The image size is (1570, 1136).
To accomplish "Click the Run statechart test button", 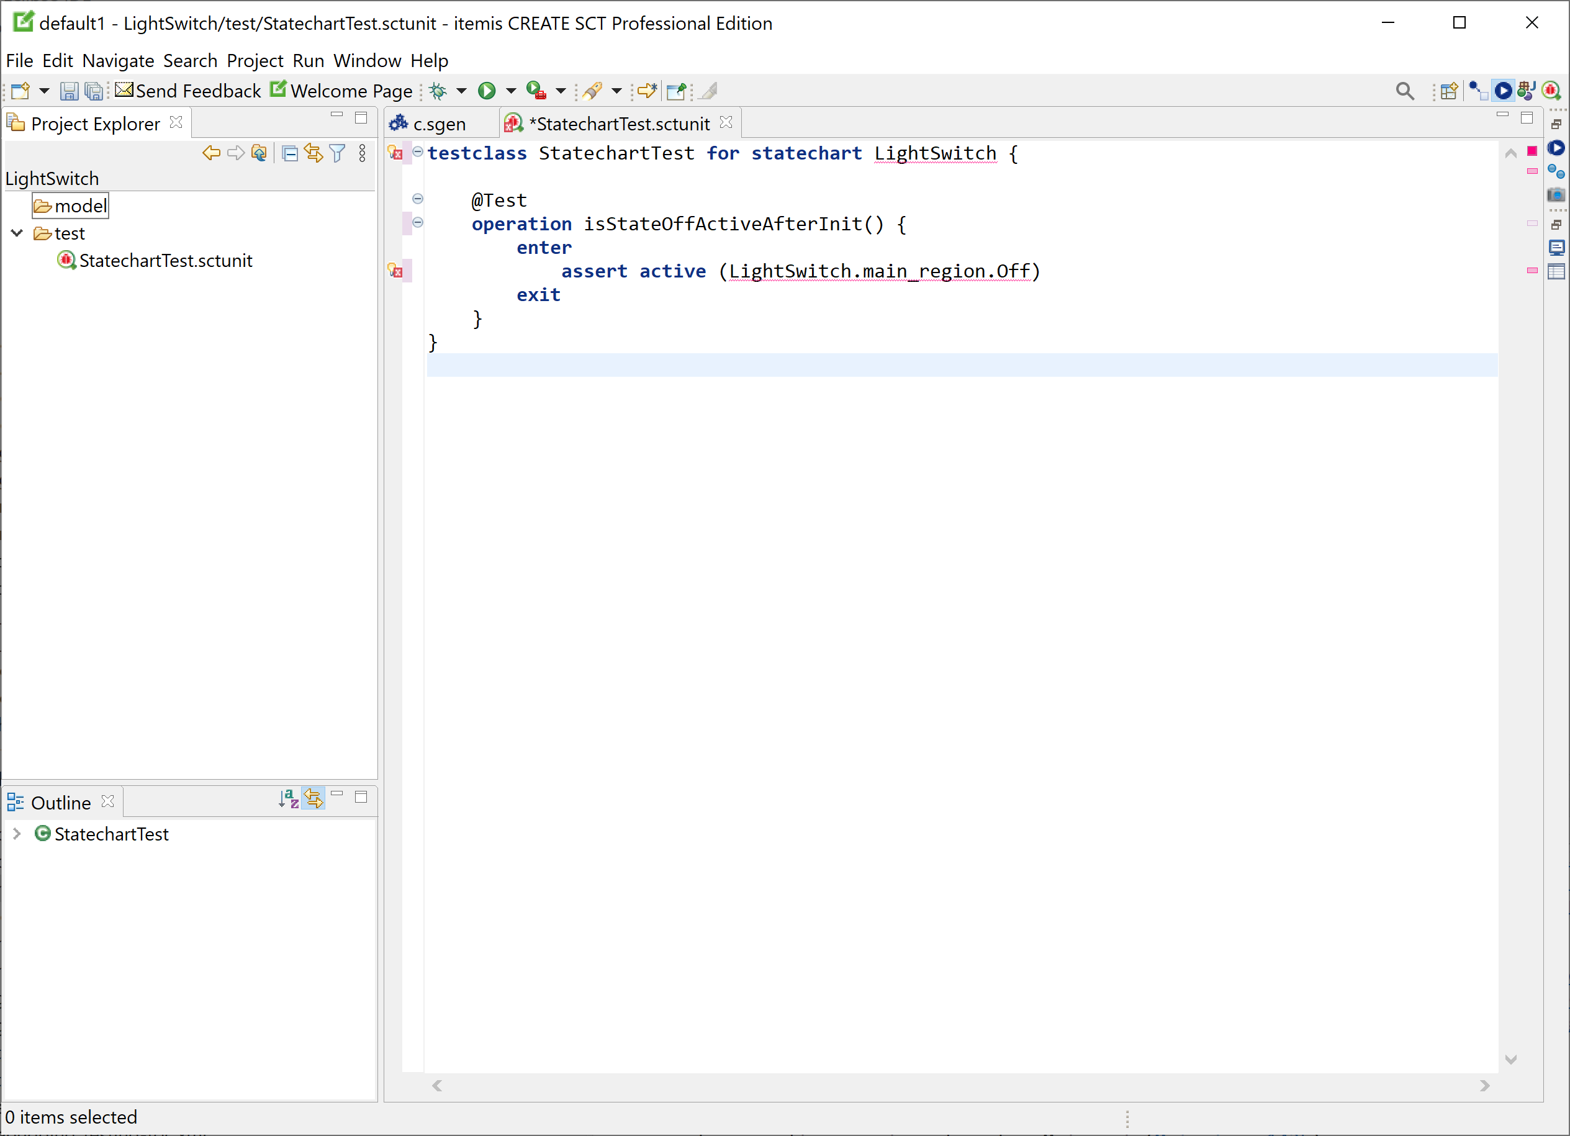I will click(x=1505, y=90).
